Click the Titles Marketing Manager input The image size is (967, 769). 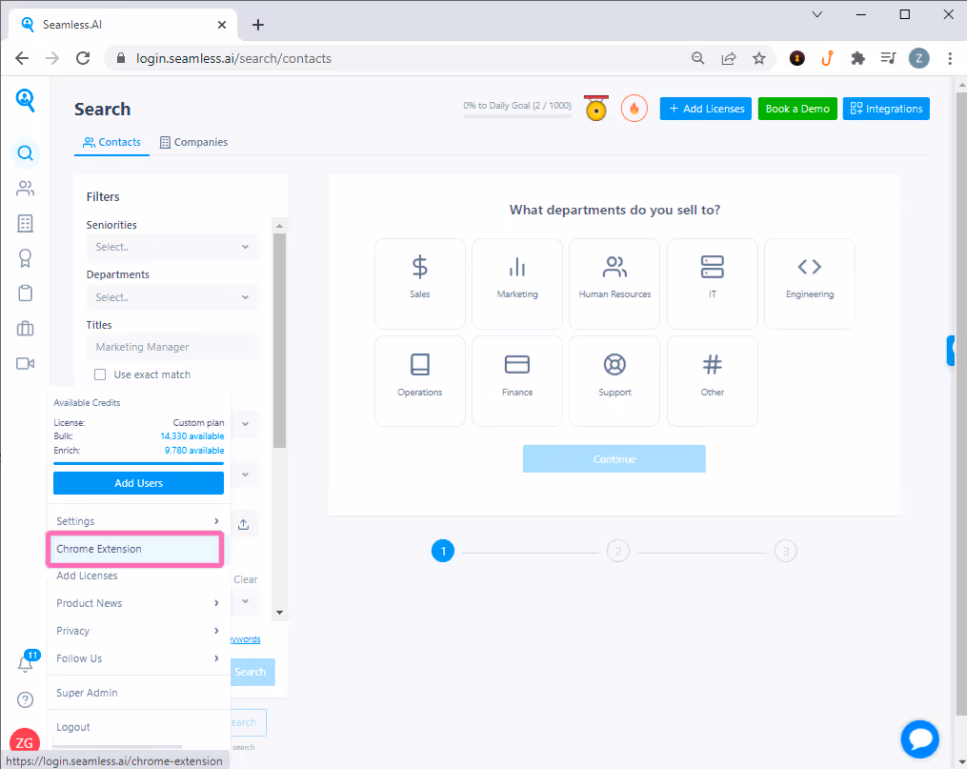pyautogui.click(x=172, y=347)
